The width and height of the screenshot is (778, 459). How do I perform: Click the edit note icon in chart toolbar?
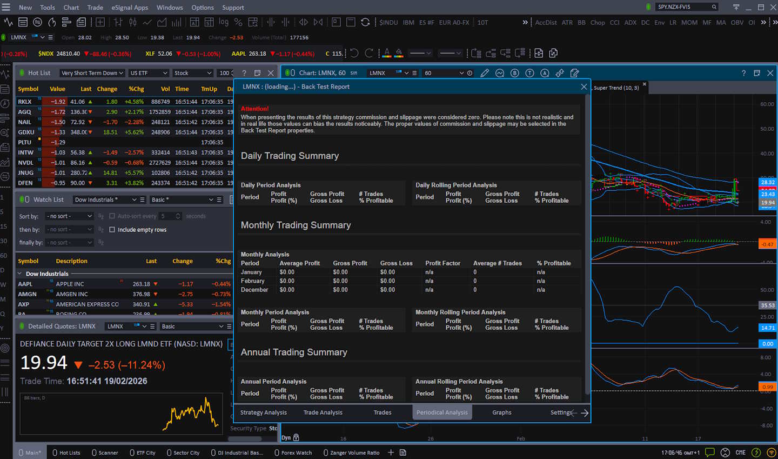tap(574, 73)
